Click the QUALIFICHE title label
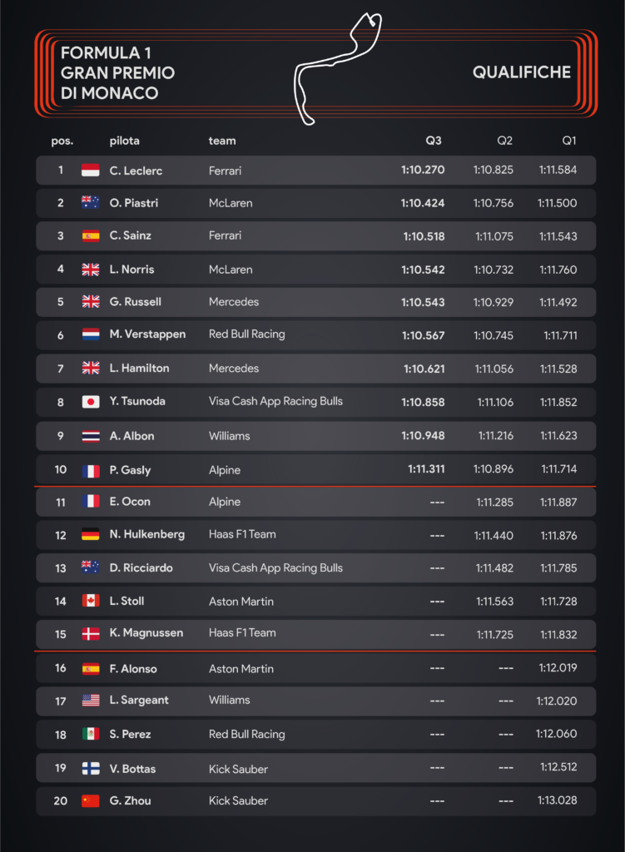Image resolution: width=625 pixels, height=852 pixels. pyautogui.click(x=521, y=72)
